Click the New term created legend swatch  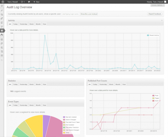(64, 117)
